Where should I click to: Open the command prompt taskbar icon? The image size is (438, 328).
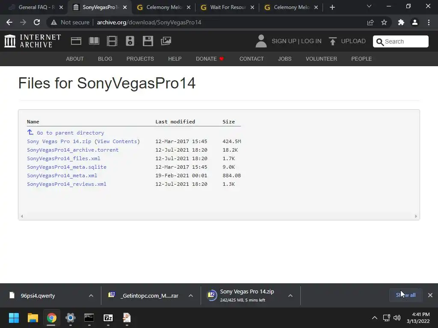(x=89, y=318)
